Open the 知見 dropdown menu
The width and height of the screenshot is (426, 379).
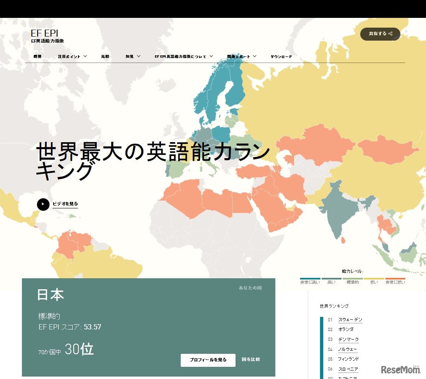(132, 56)
